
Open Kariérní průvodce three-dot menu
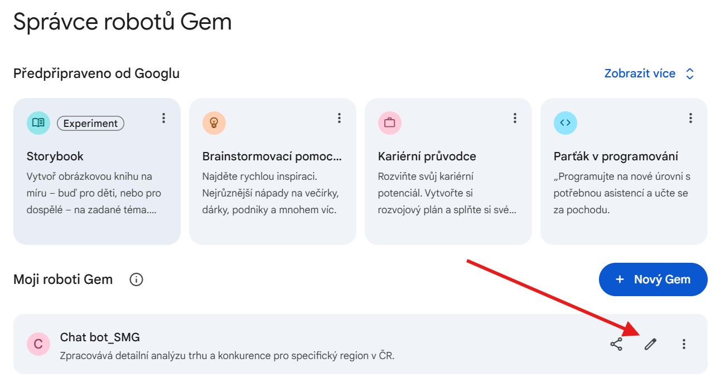pos(515,118)
